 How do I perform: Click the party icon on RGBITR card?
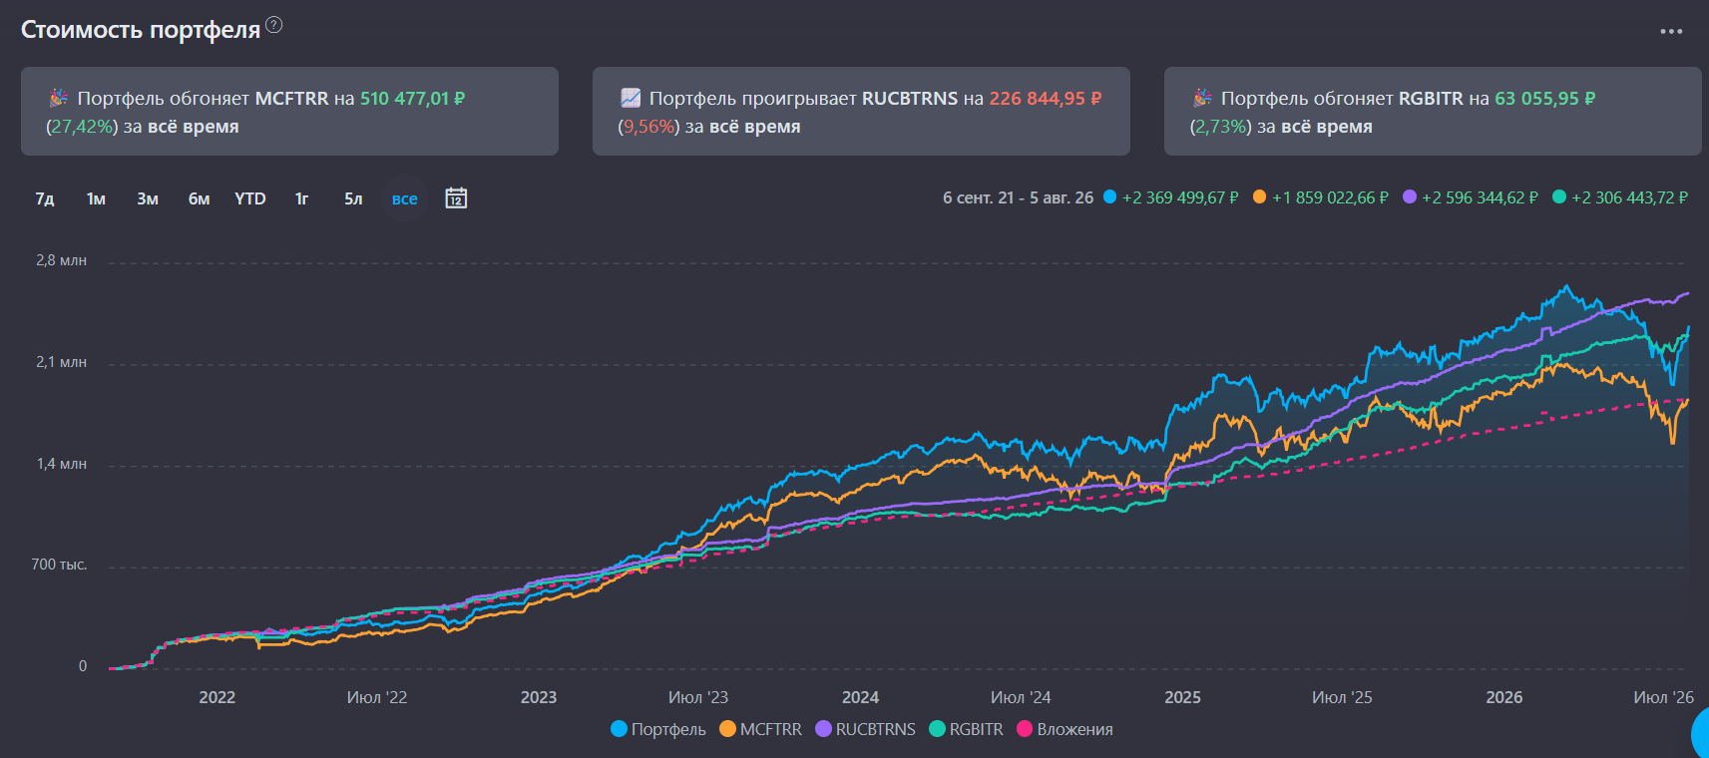pyautogui.click(x=1202, y=98)
